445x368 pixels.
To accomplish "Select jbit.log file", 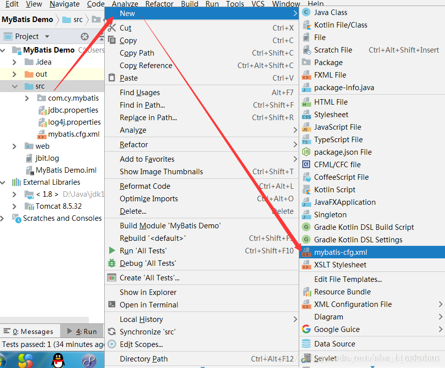I will click(x=42, y=158).
